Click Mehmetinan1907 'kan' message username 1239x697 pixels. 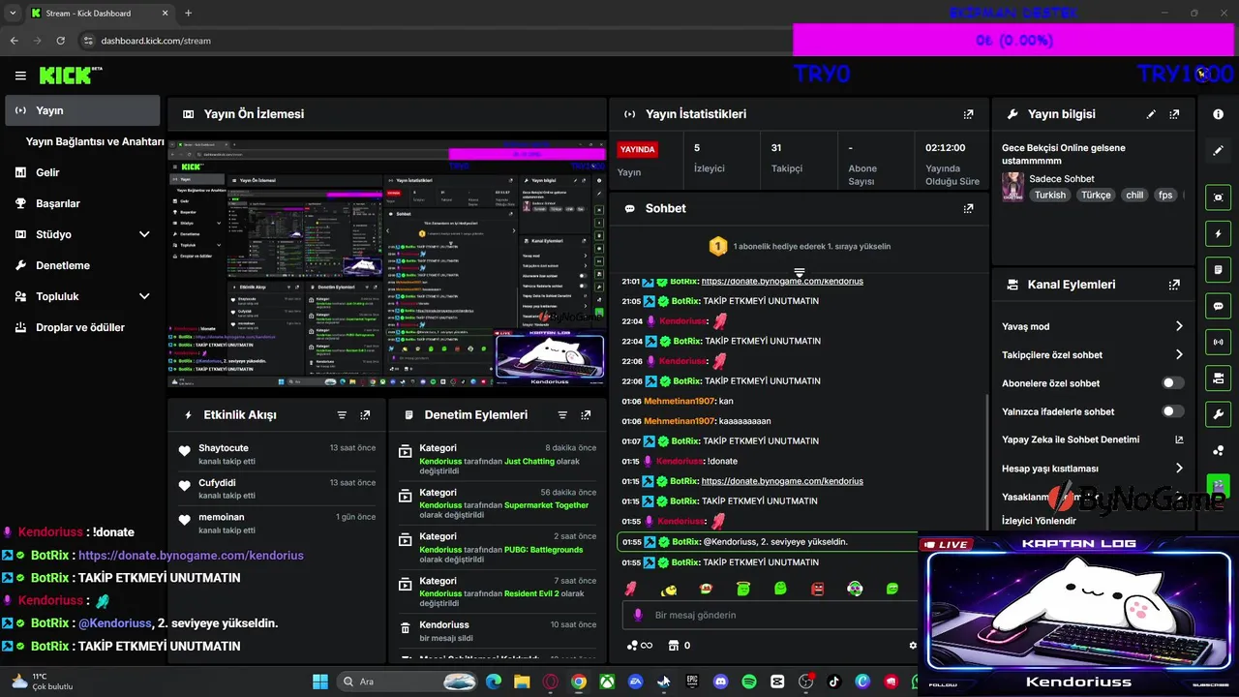[x=679, y=401]
